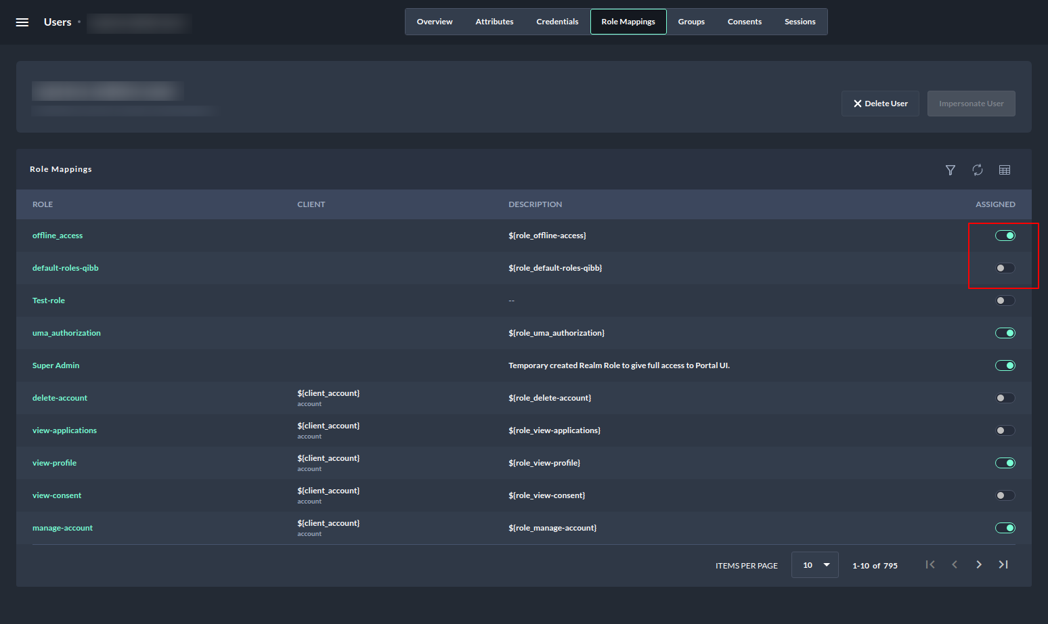Turn off the Super Admin role
Image resolution: width=1048 pixels, height=624 pixels.
point(1005,365)
